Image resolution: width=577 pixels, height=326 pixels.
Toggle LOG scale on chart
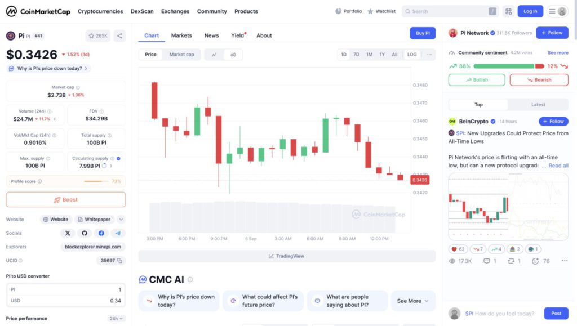(412, 55)
